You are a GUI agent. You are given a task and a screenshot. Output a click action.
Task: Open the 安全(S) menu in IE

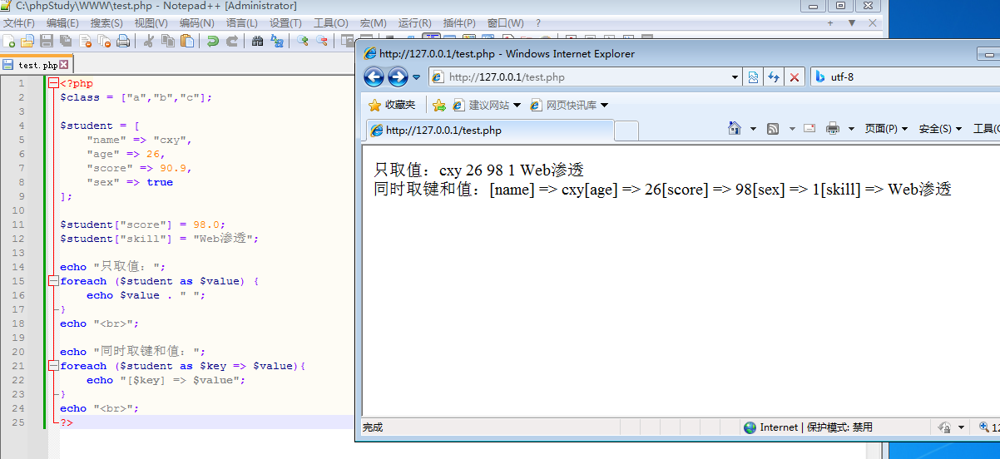point(940,129)
